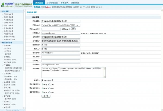
Task: Click the 电话号码 input field
Action: (61, 53)
